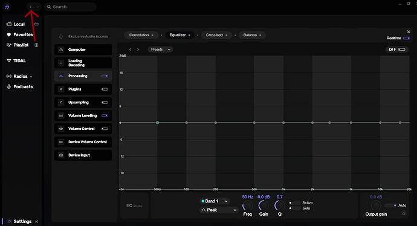The image size is (417, 226).
Task: Go forward with the right navigation arrow
Action: point(37,7)
